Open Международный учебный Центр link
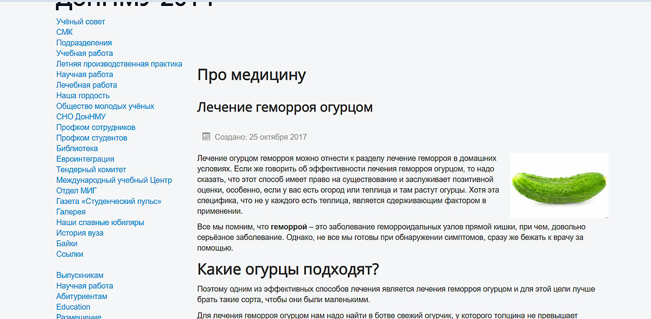The width and height of the screenshot is (651, 319). pos(114,180)
